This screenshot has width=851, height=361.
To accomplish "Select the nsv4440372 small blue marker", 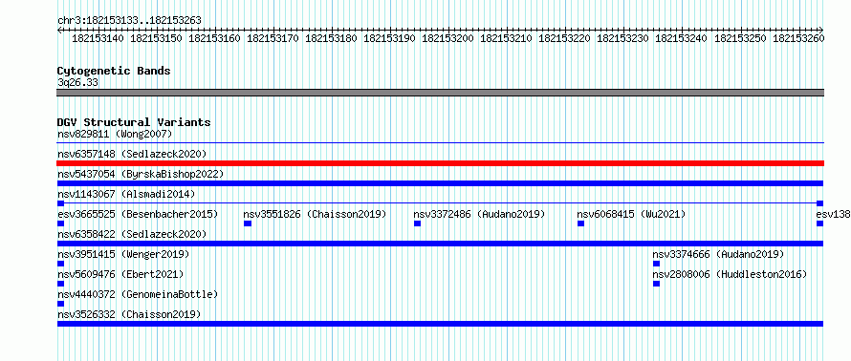I will pyautogui.click(x=61, y=304).
